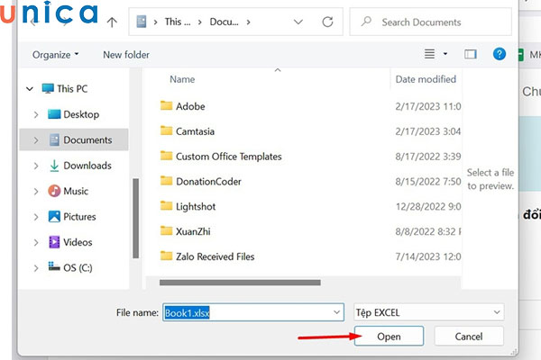Click the change view layout menu
This screenshot has height=360, width=541.
(x=436, y=54)
